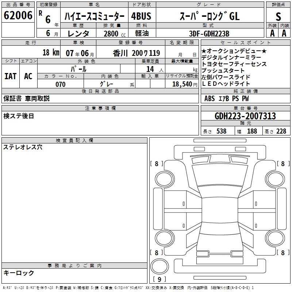Click the model code 3DF-GDH223B

click(209, 34)
